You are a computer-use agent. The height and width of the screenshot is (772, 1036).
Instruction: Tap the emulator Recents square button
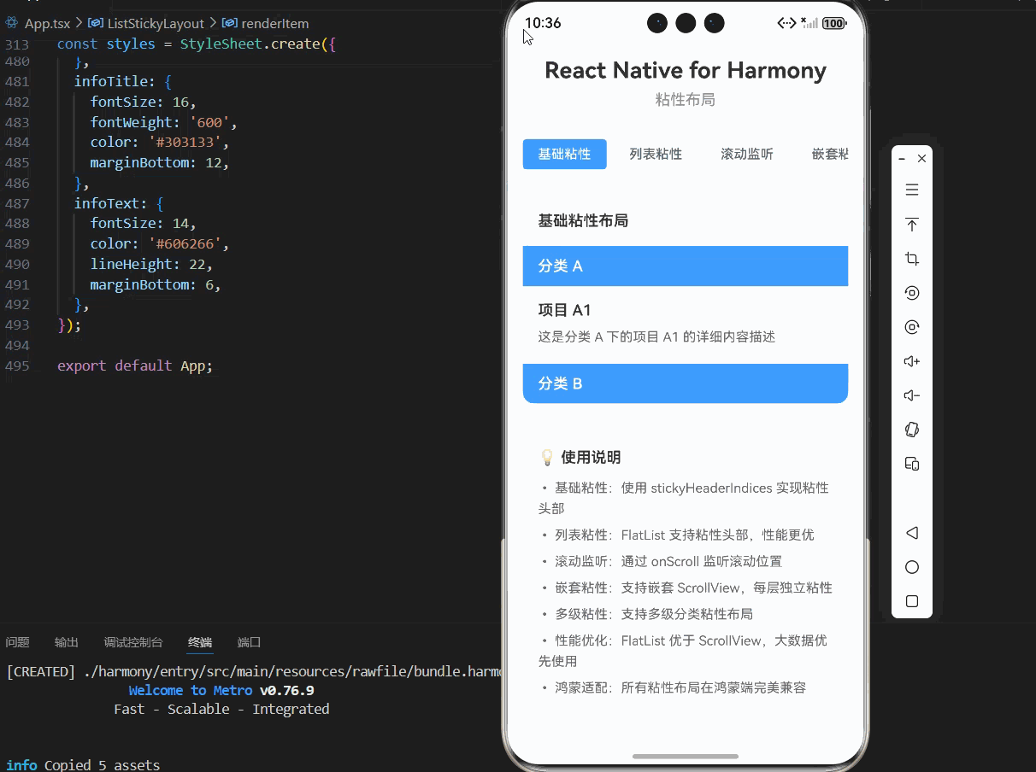[x=912, y=601]
